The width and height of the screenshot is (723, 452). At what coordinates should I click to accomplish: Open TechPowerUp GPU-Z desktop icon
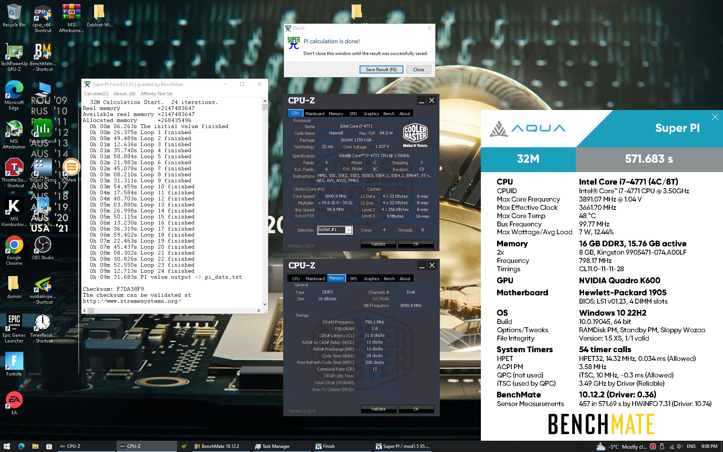[14, 56]
